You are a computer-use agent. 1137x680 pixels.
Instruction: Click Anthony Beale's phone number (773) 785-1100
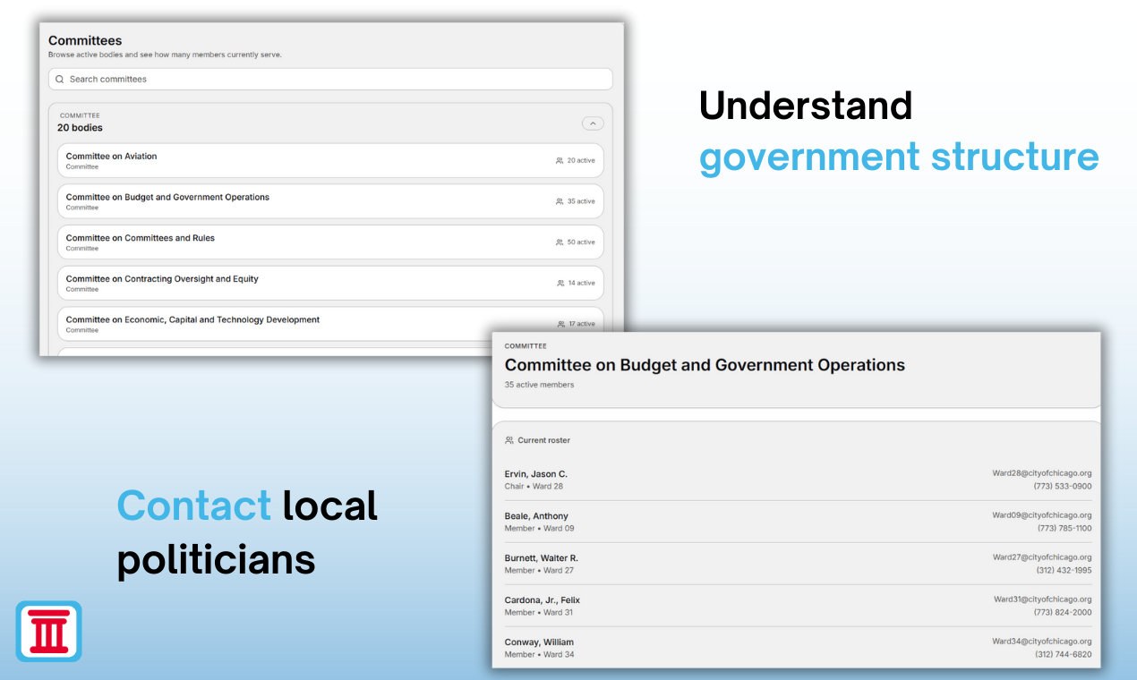point(1064,529)
